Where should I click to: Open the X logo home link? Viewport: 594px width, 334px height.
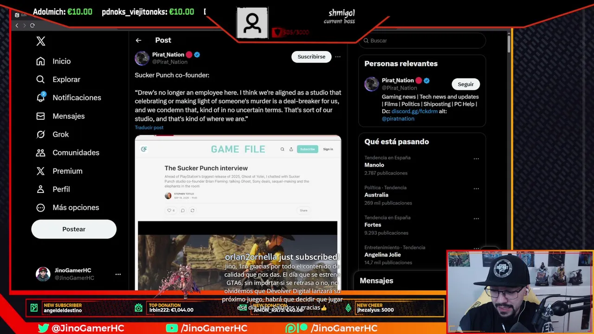point(41,41)
